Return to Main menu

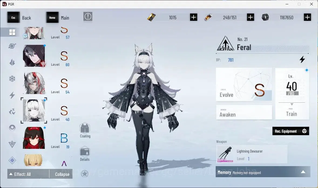tap(65, 18)
